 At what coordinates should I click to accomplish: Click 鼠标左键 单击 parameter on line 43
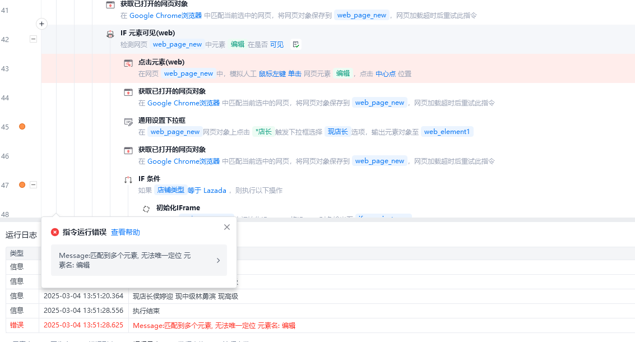pyautogui.click(x=280, y=74)
